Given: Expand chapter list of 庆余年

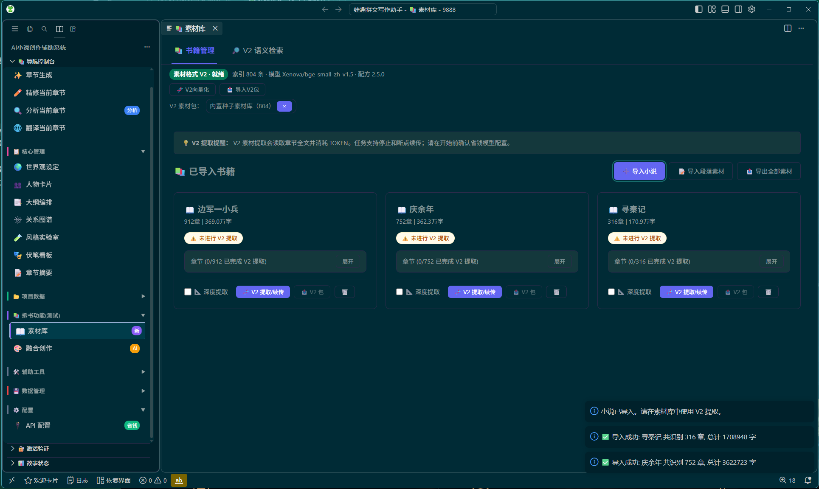Looking at the screenshot, I should [x=560, y=261].
